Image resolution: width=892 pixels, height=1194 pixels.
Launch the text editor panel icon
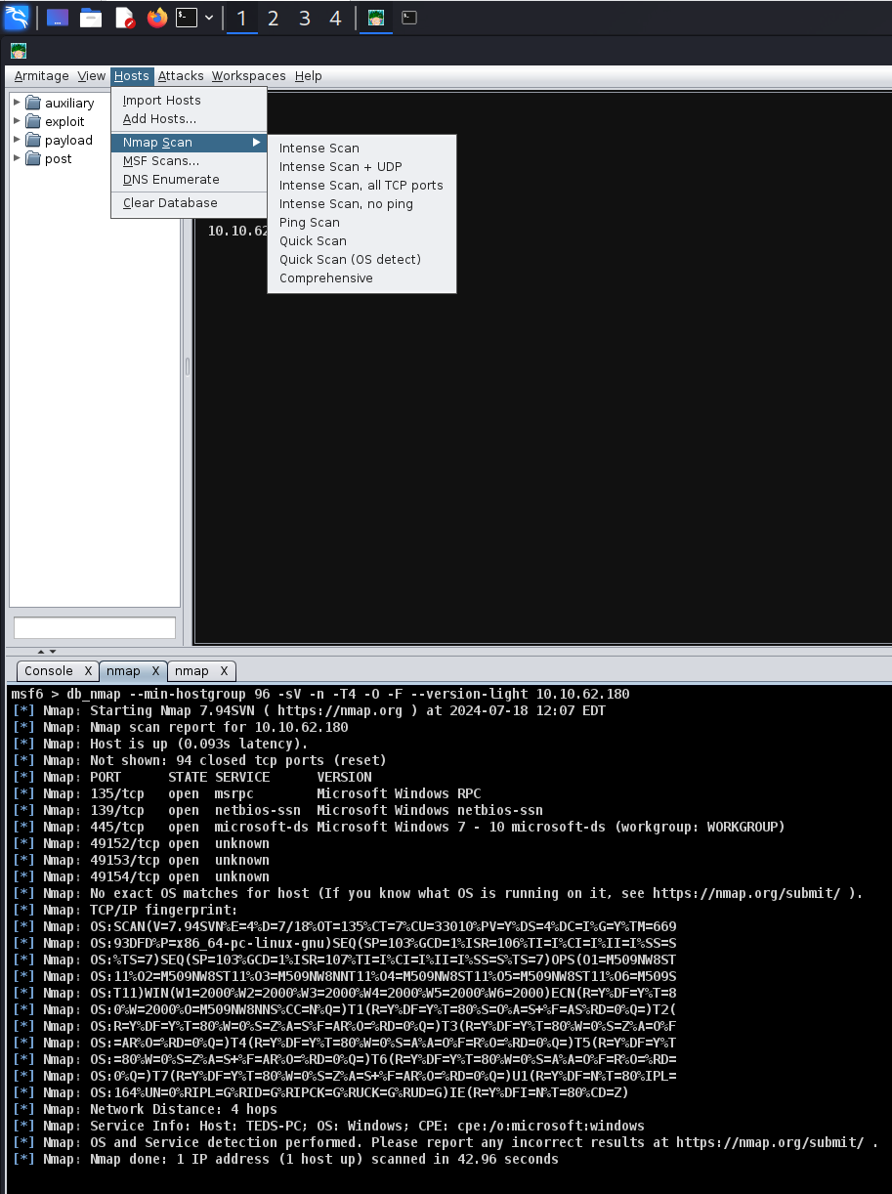click(x=124, y=18)
